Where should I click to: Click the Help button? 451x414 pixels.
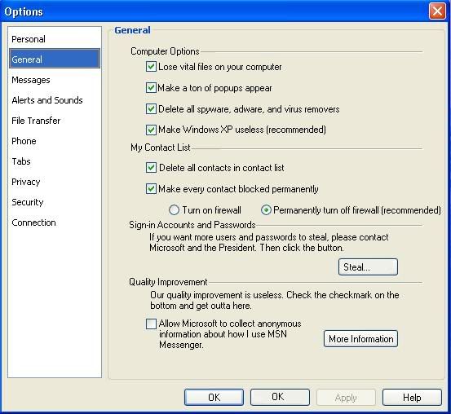[x=412, y=398]
